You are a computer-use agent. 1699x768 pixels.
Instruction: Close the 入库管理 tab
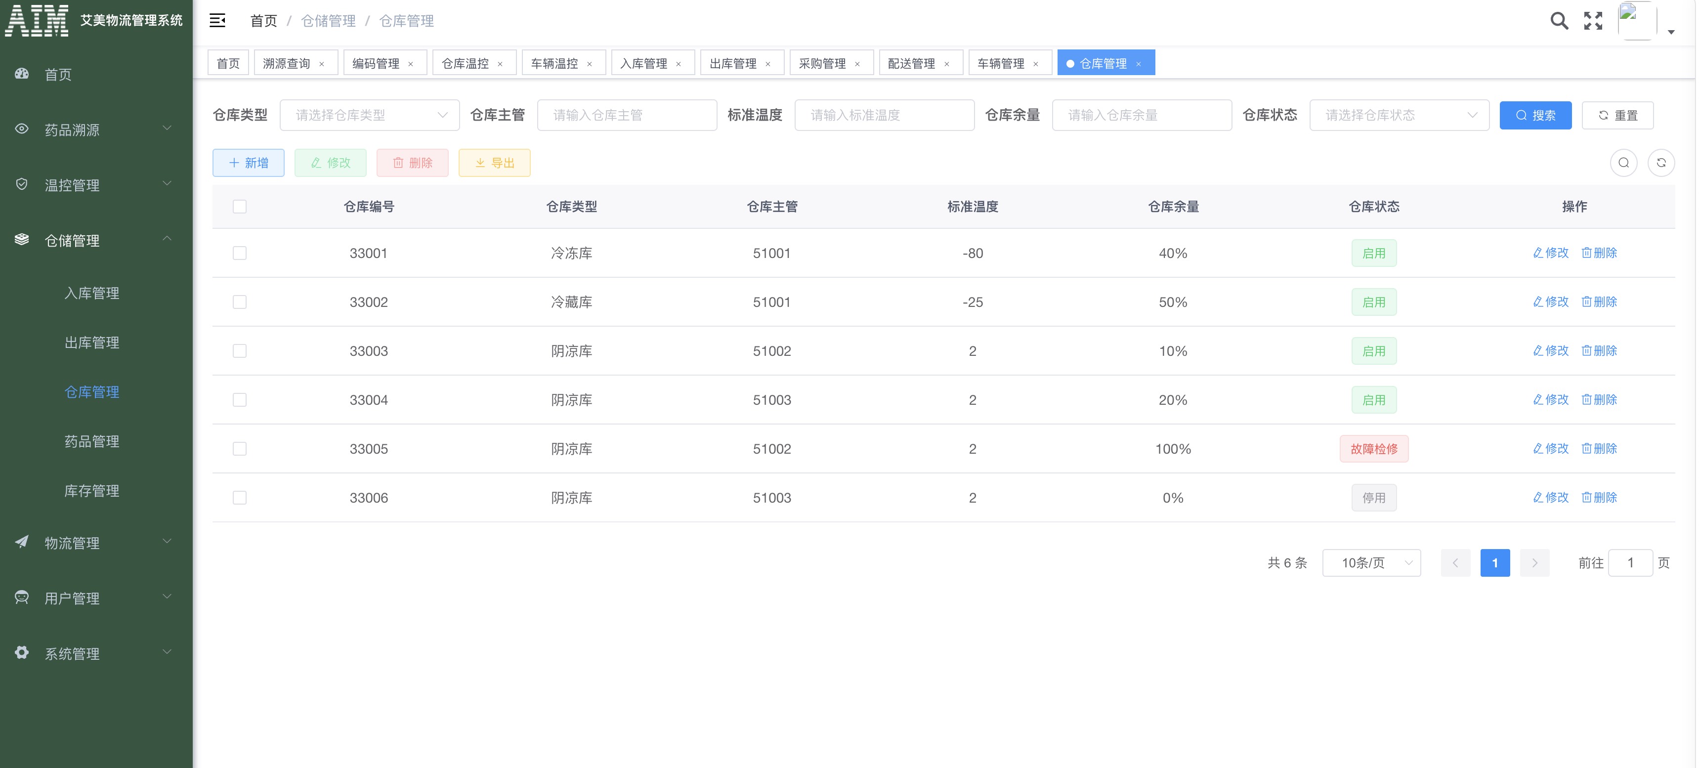[x=679, y=64]
